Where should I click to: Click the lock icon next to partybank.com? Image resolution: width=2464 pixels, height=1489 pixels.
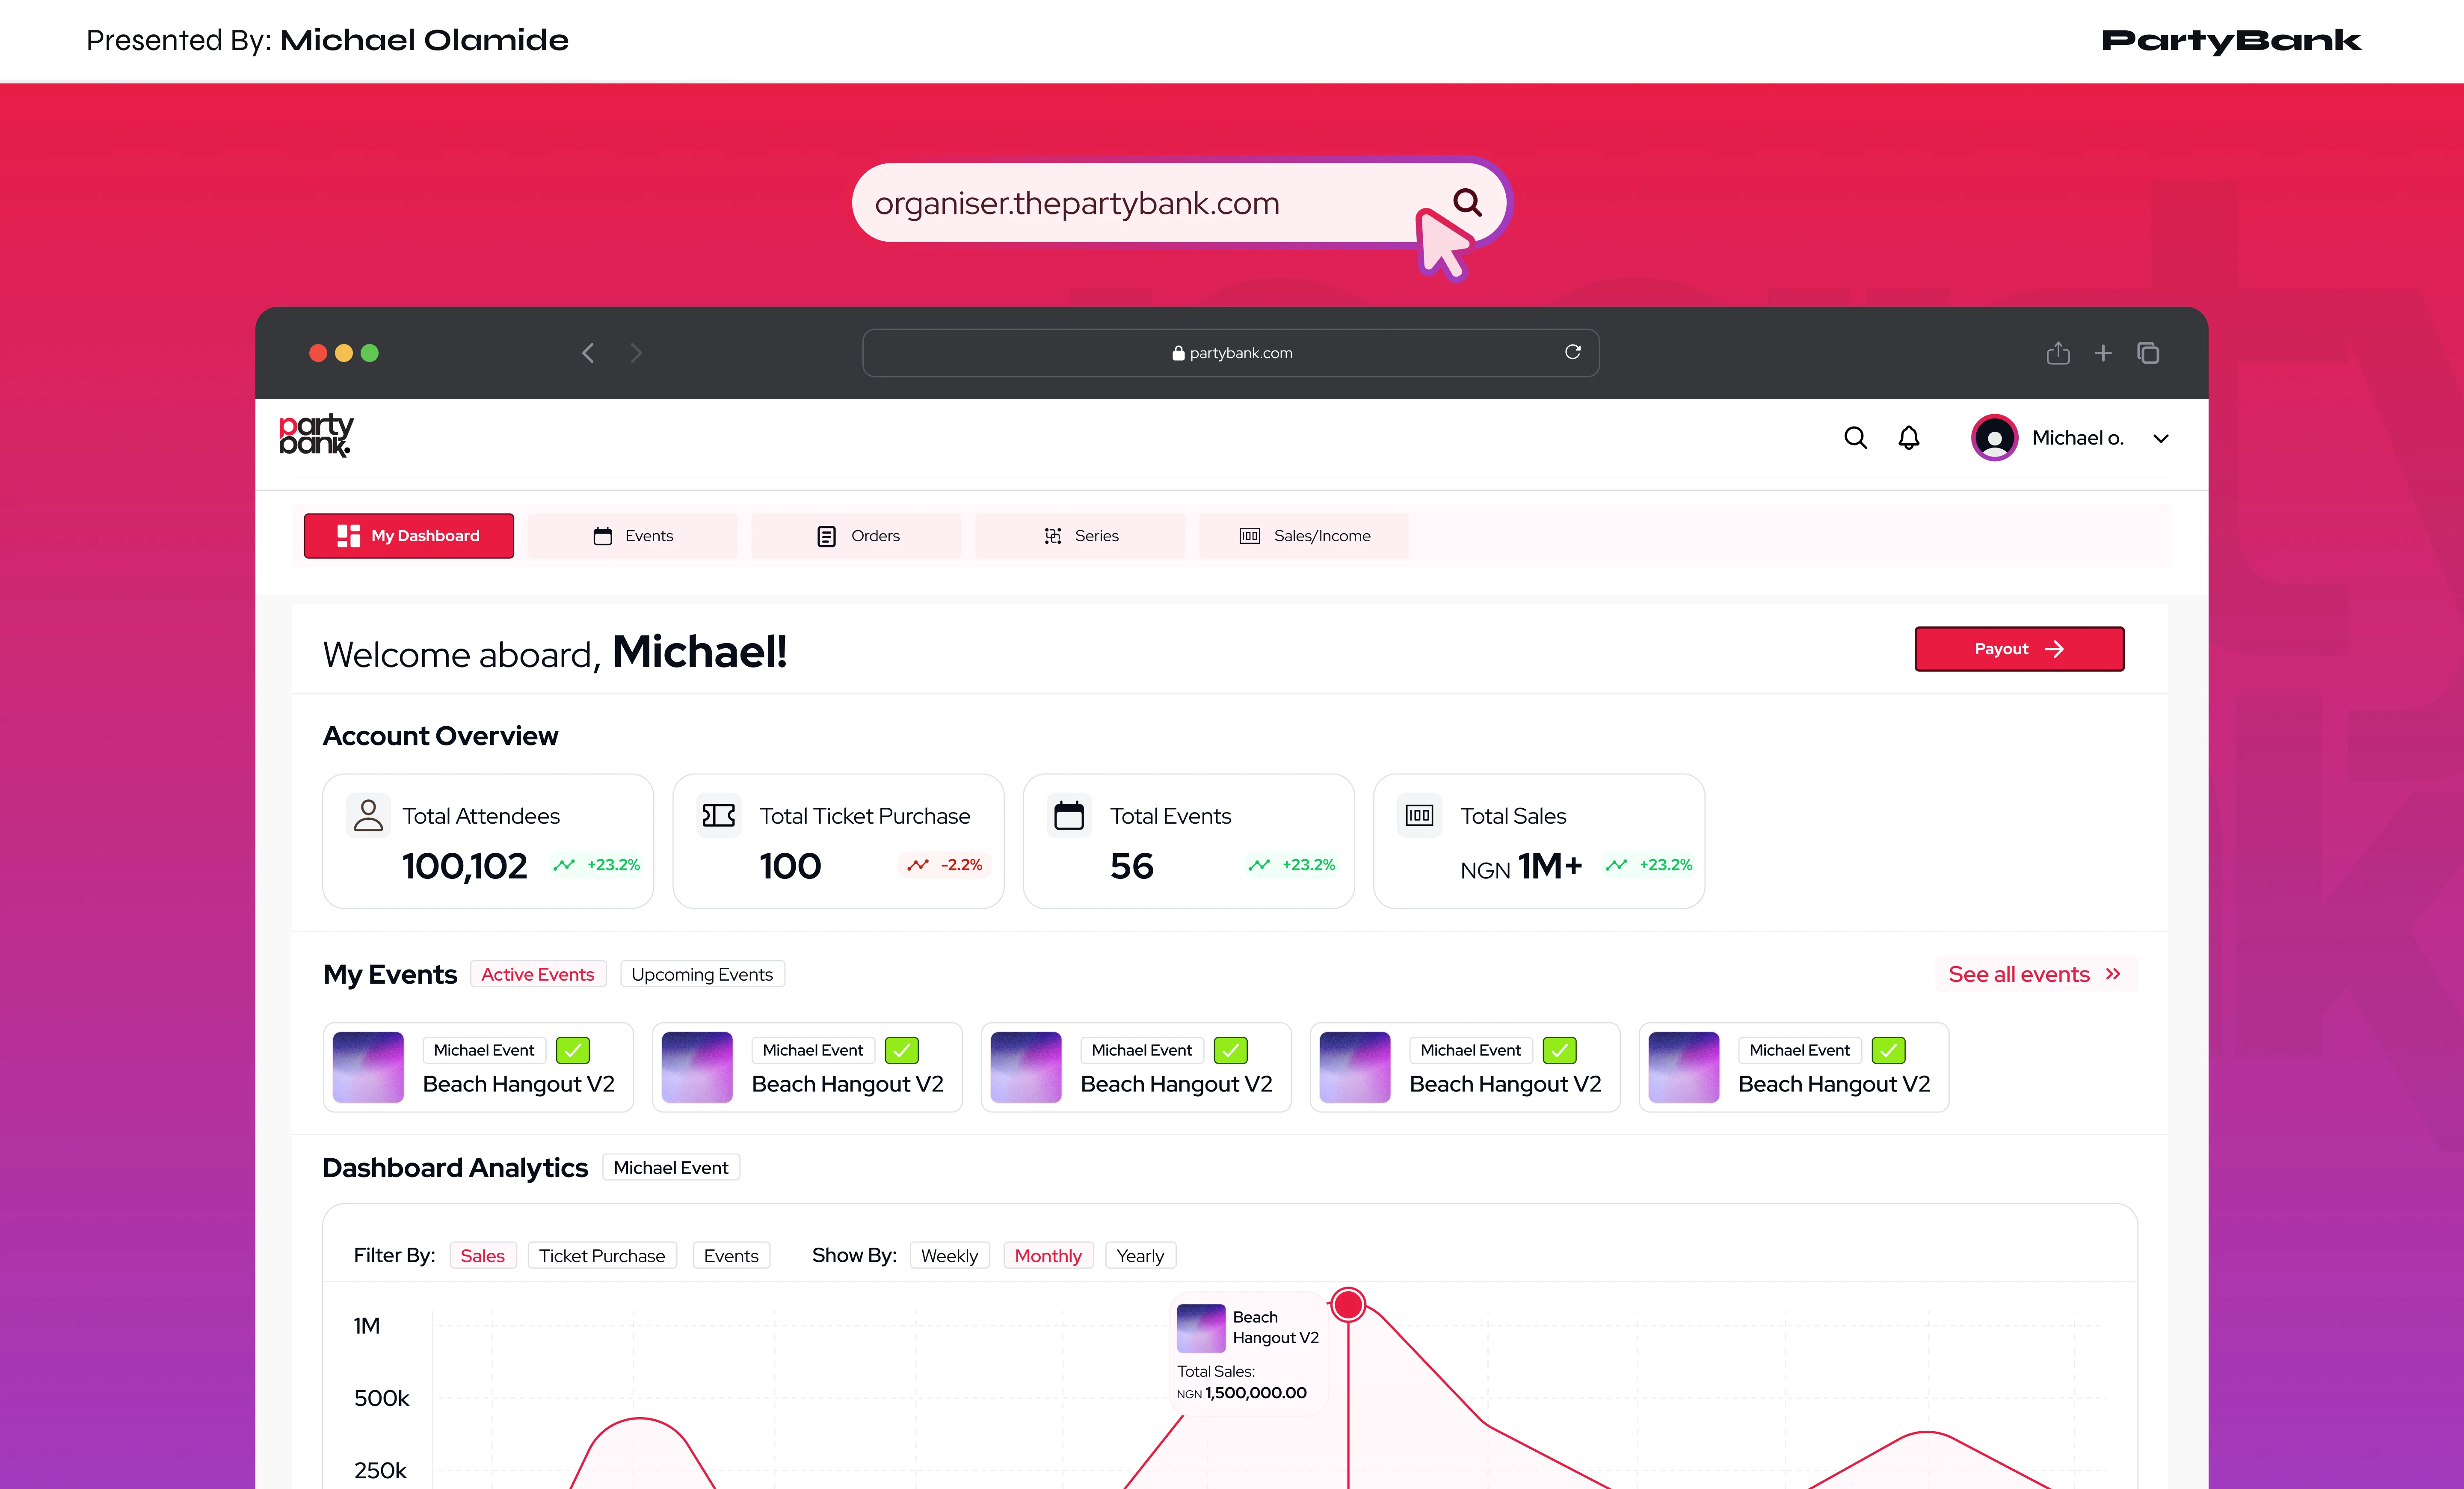click(1178, 353)
